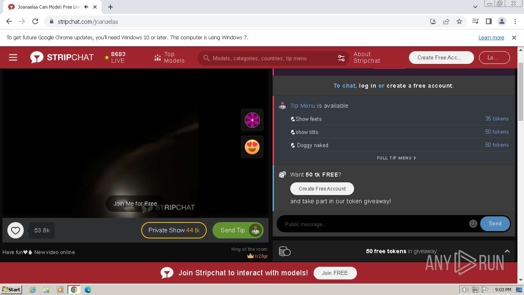The image size is (524, 295).
Task: Select the show titts tip item
Action: [400, 132]
